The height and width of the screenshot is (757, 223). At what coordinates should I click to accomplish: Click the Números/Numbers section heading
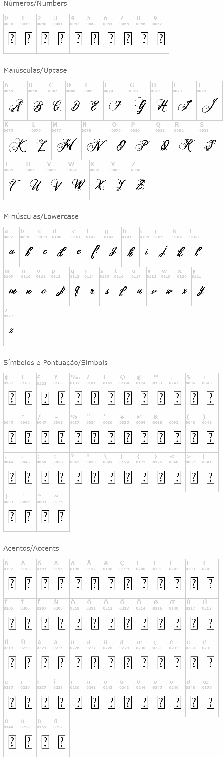coord(35,4)
